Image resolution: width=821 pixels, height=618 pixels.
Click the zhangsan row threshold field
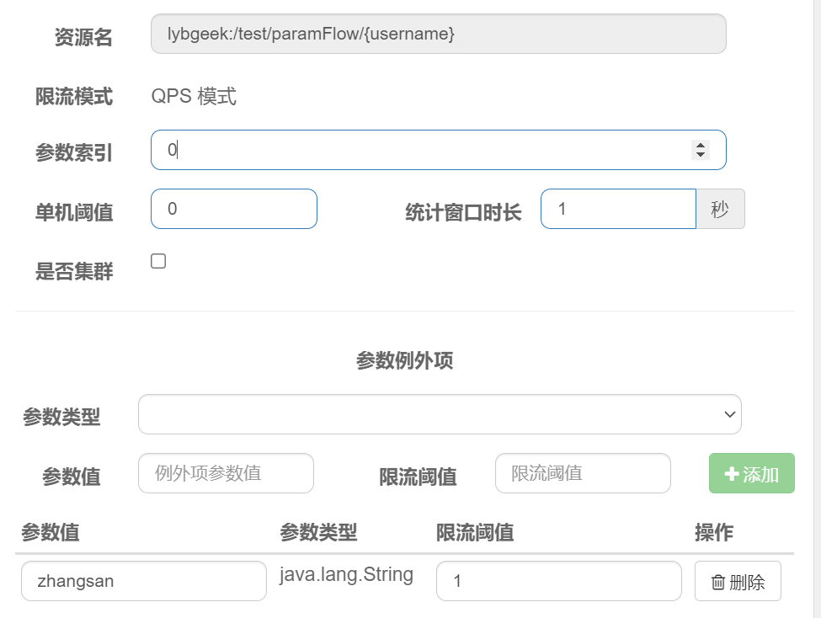558,581
